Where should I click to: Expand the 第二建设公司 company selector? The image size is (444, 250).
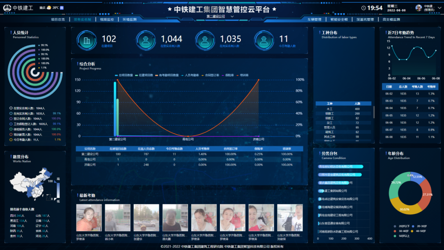click(220, 16)
